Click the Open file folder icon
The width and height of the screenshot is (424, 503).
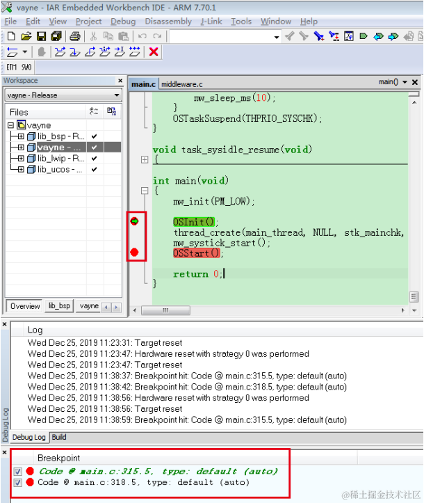[x=26, y=36]
